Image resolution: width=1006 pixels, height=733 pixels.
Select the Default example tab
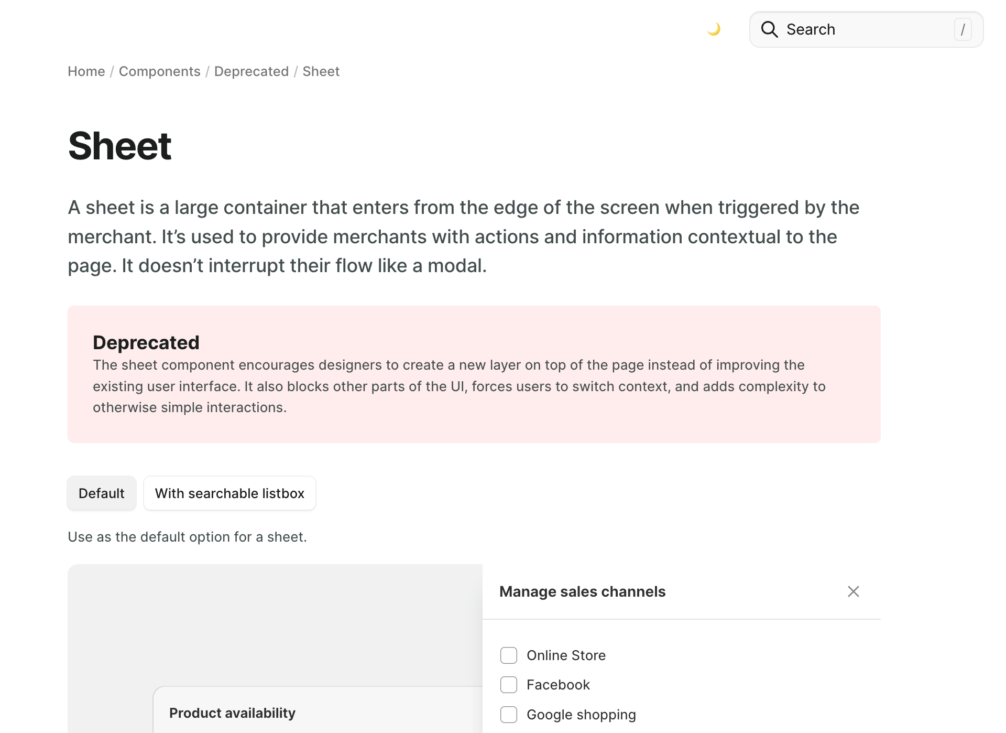pyautogui.click(x=102, y=493)
